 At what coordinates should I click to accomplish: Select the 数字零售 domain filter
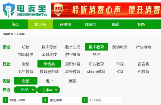[x=49, y=47]
